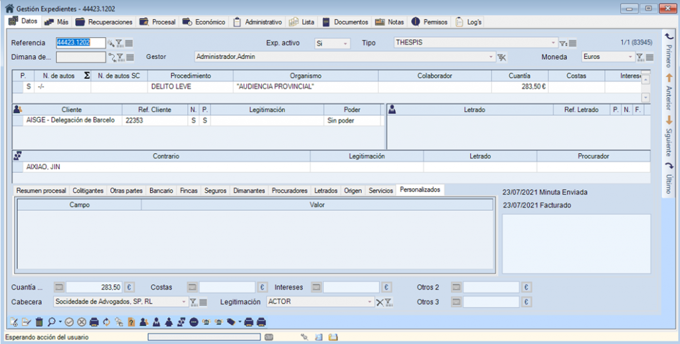The width and height of the screenshot is (680, 344).
Task: Expand the Legitimación dropdown showing ACTOR
Action: [x=370, y=302]
